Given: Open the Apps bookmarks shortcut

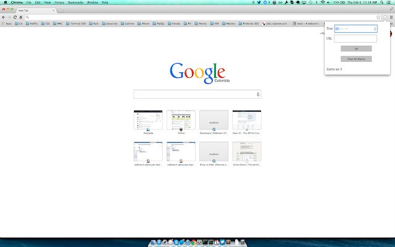Looking at the screenshot, I should coord(7,23).
